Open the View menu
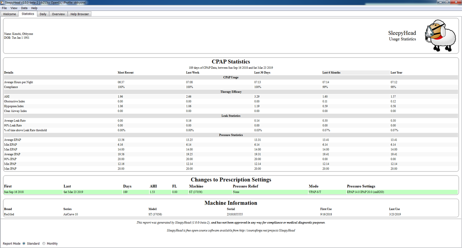462x248 pixels. [x=14, y=8]
